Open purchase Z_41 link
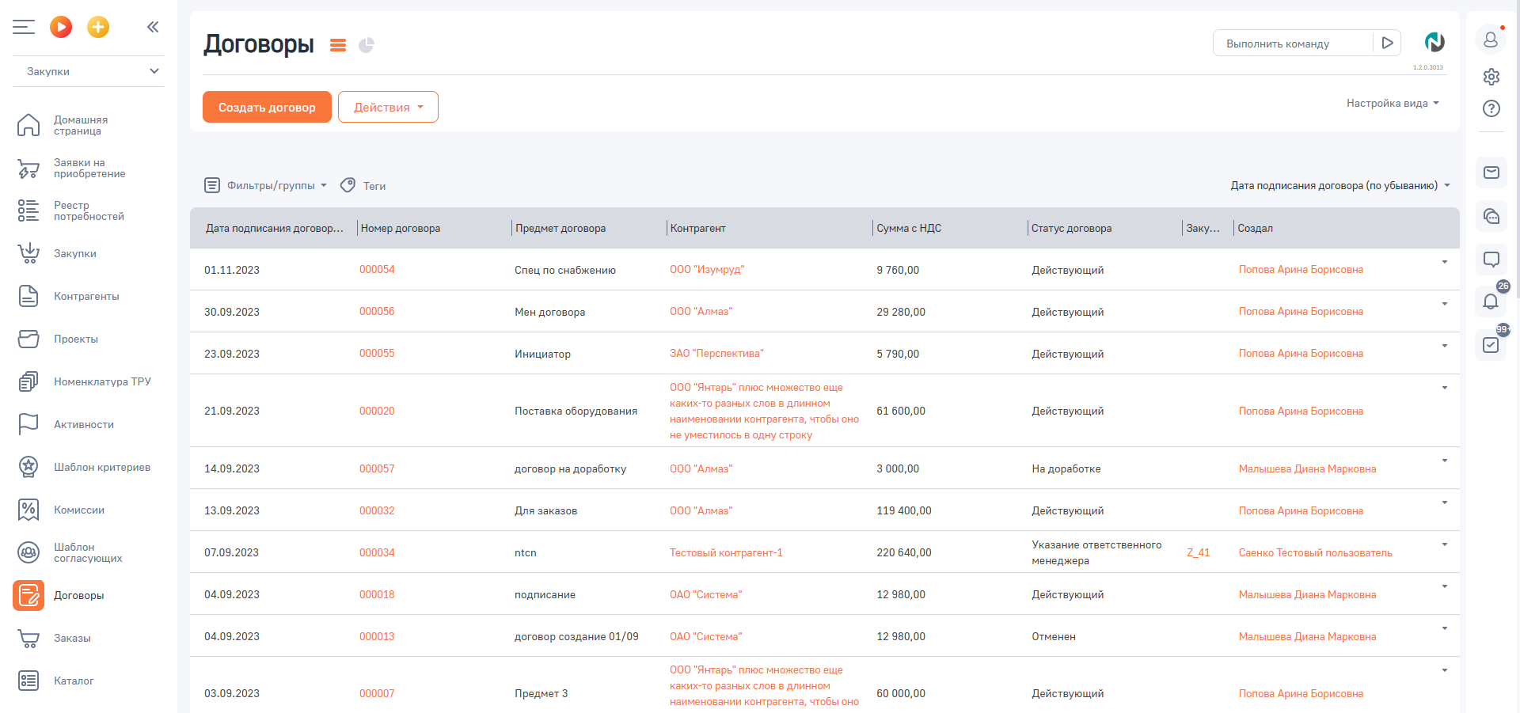 [x=1199, y=552]
